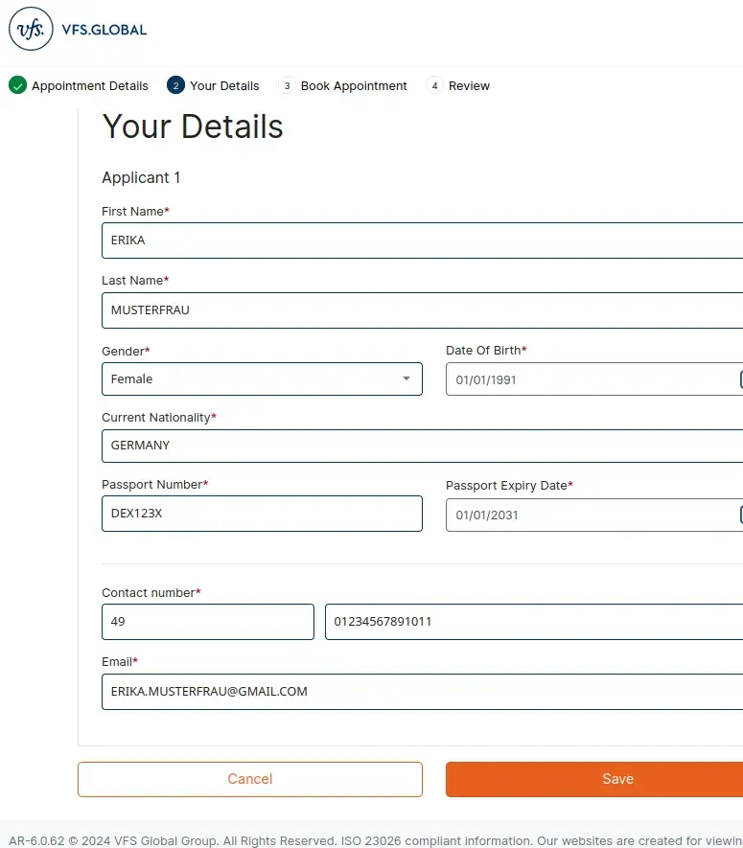Go to the Review step label
The image size is (743, 848).
pos(469,85)
